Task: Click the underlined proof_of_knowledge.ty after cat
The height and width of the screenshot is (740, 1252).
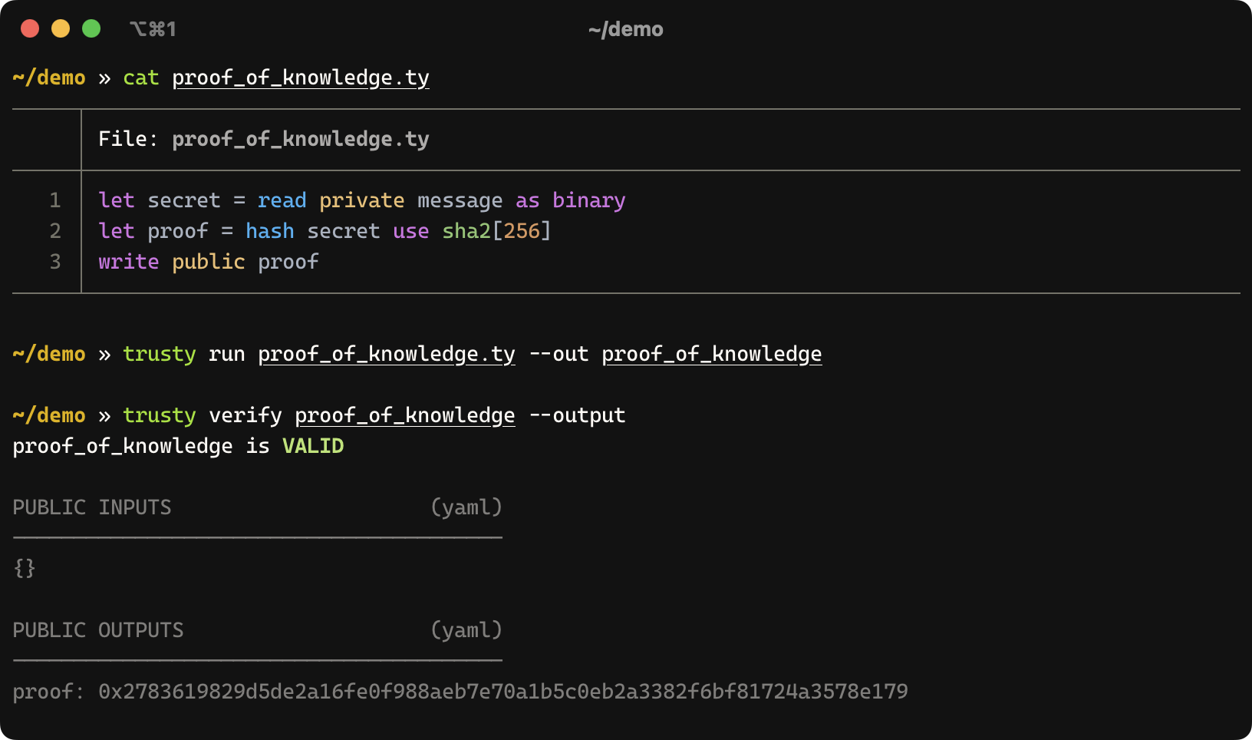Action: coord(301,78)
